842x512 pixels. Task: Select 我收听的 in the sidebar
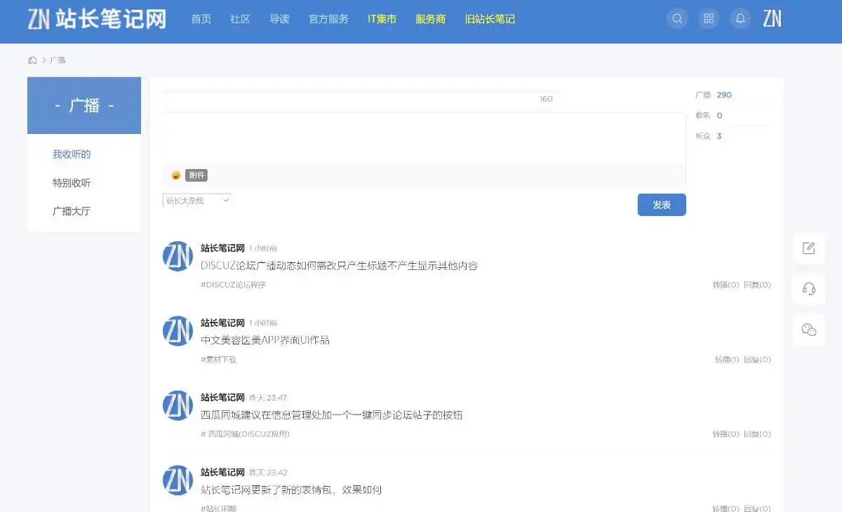(x=71, y=154)
